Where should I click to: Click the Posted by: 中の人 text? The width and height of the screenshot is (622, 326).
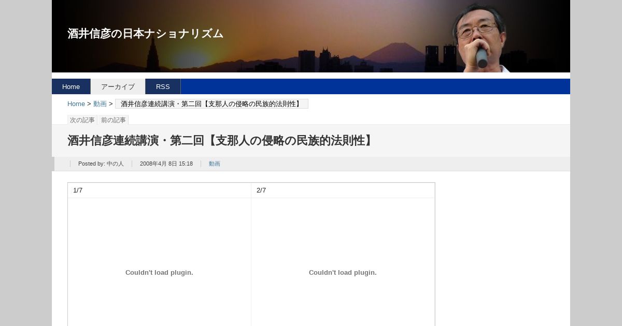pos(101,164)
